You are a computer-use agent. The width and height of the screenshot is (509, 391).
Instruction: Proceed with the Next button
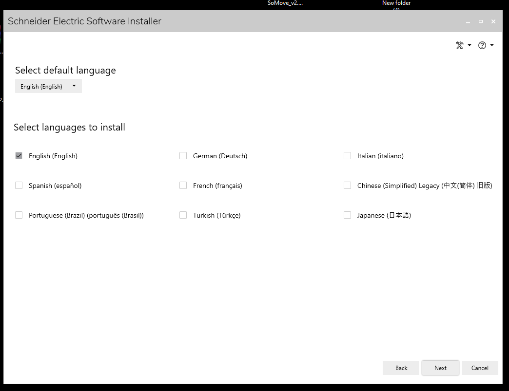coord(441,368)
